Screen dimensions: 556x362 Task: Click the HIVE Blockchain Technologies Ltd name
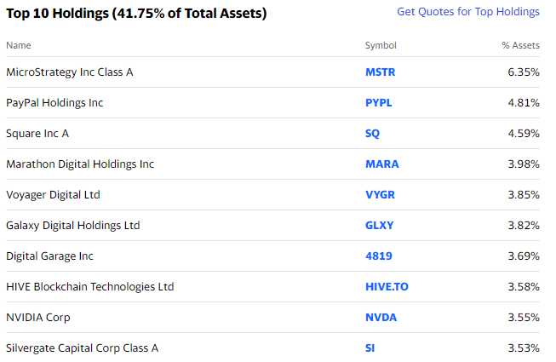point(90,286)
